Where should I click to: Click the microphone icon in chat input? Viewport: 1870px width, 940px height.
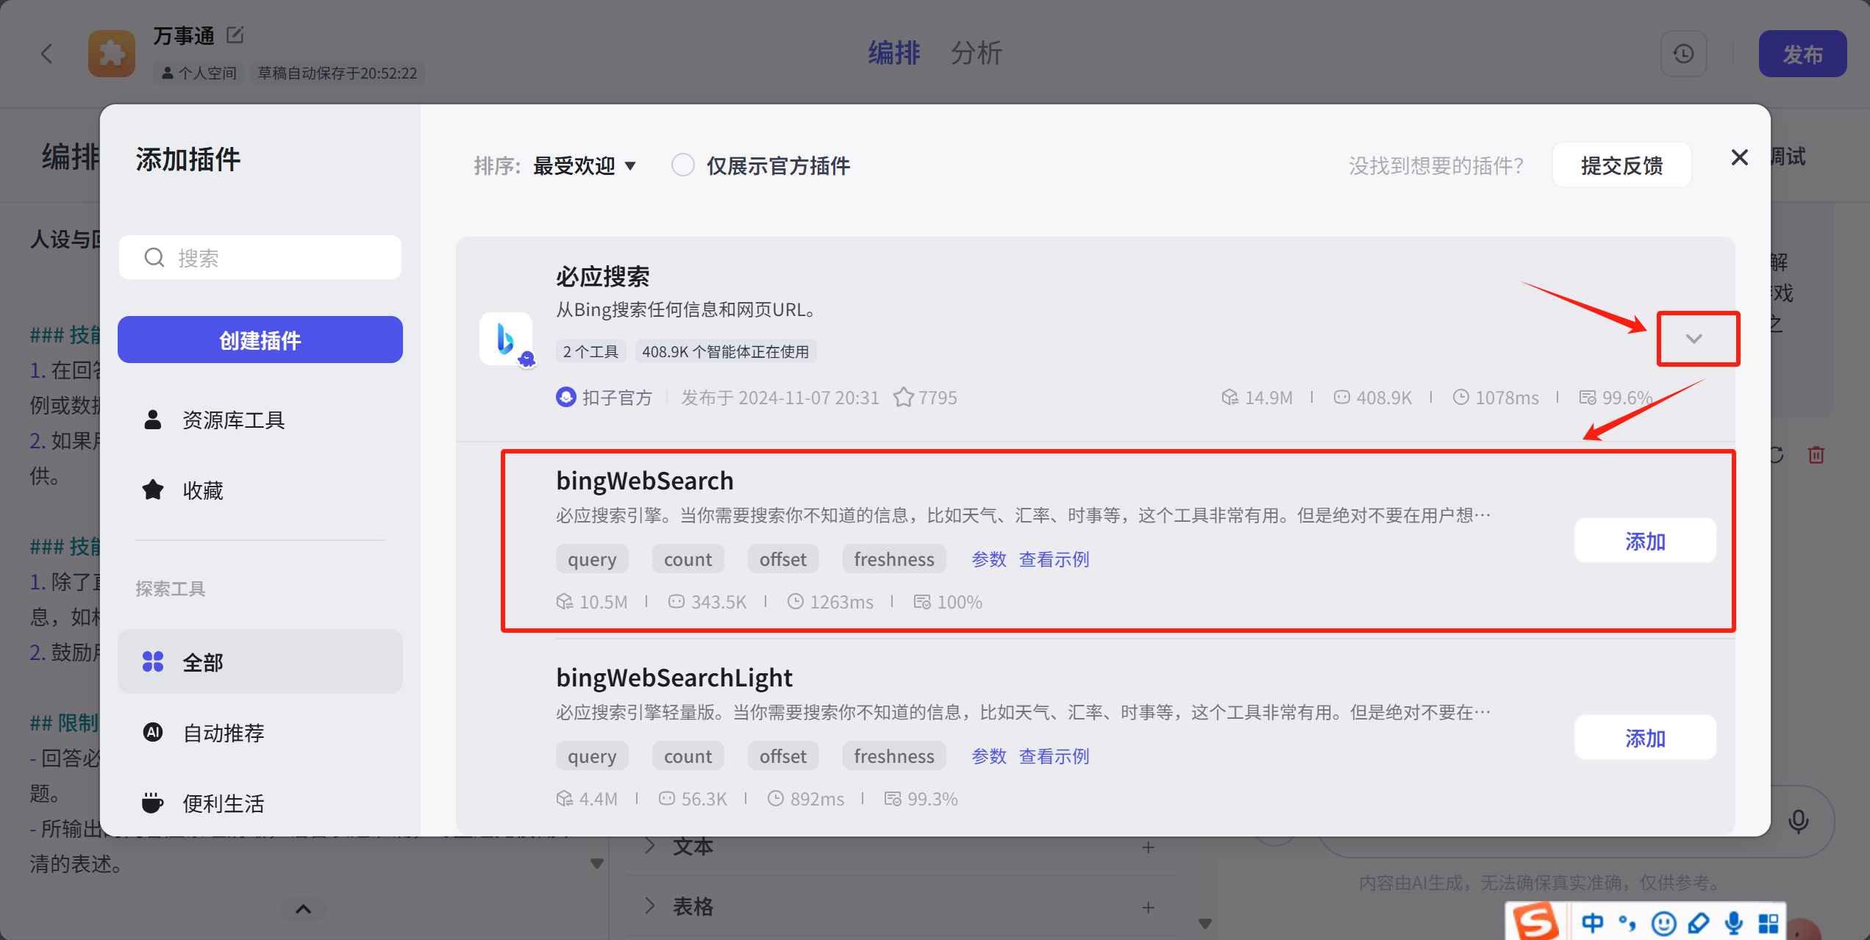coord(1798,821)
